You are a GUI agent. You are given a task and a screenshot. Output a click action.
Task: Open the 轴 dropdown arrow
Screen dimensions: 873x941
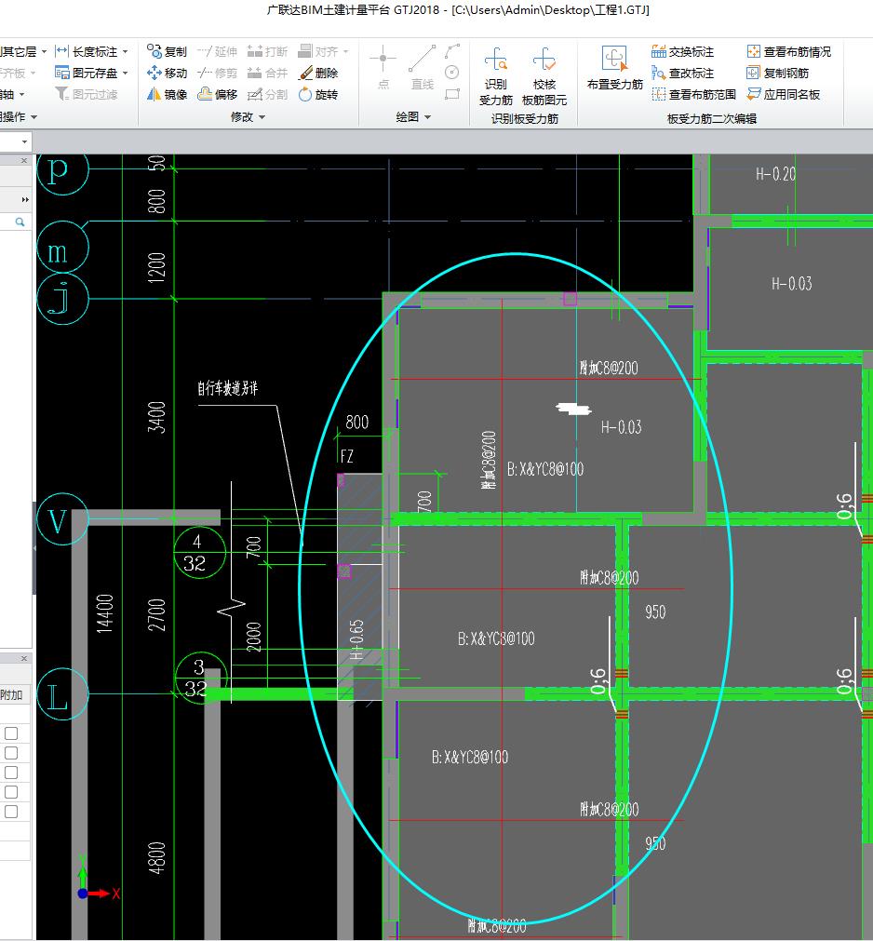click(21, 95)
